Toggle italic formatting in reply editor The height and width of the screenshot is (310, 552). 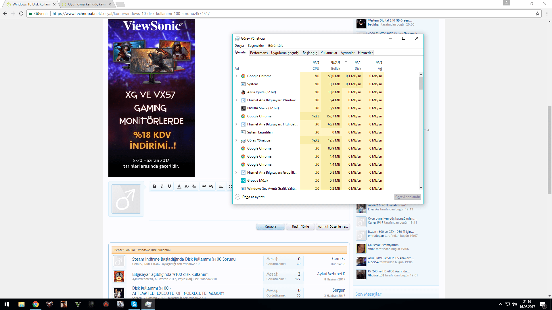[x=162, y=187]
